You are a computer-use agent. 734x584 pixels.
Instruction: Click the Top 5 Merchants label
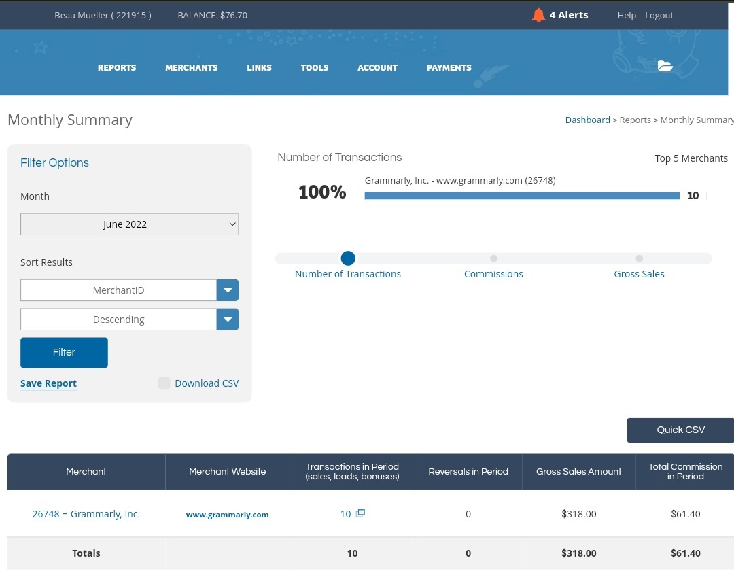tap(691, 158)
